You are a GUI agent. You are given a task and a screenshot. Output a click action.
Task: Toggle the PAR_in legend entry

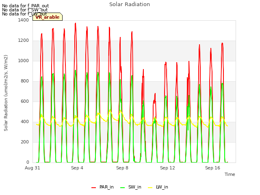[x=102, y=187]
